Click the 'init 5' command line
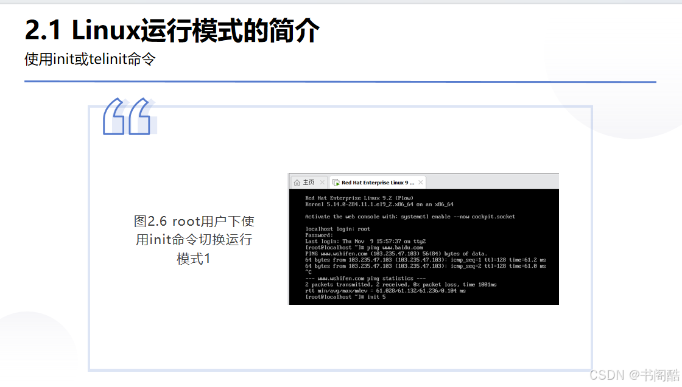Viewport: 682px width, 387px height. tap(345, 297)
